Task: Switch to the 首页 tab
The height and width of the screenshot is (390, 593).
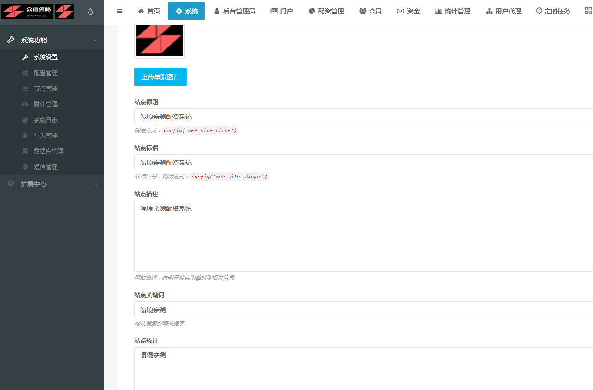Action: click(x=149, y=11)
